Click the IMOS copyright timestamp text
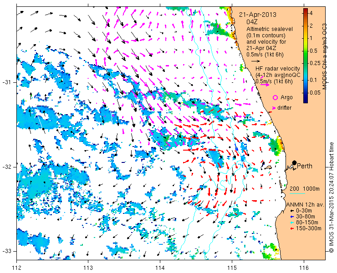The width and height of the screenshot is (337, 273). [x=331, y=197]
